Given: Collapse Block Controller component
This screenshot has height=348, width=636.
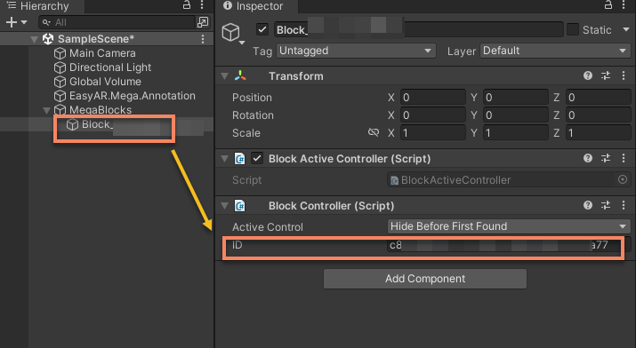Looking at the screenshot, I should (x=225, y=206).
